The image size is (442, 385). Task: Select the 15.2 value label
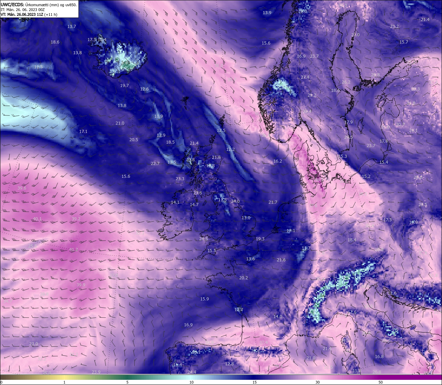point(366,176)
